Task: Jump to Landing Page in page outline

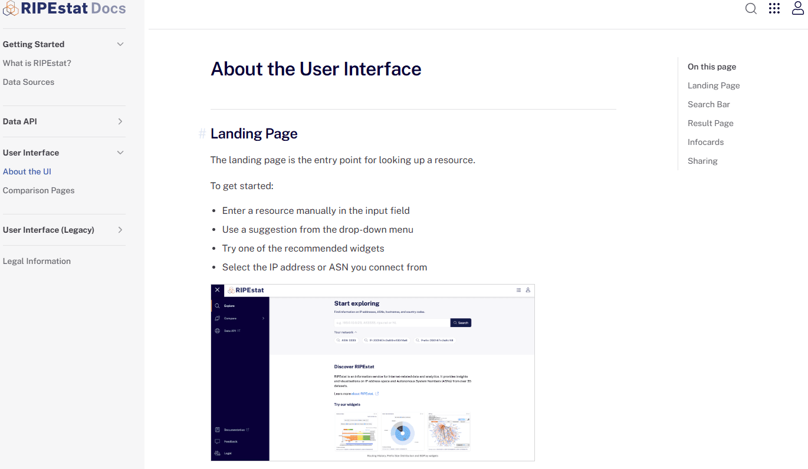Action: pos(714,85)
